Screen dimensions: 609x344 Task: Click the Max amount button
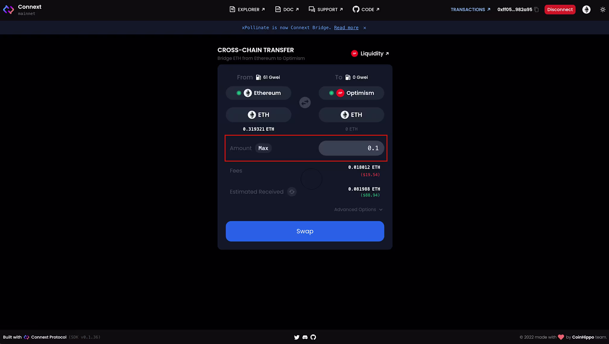click(263, 148)
